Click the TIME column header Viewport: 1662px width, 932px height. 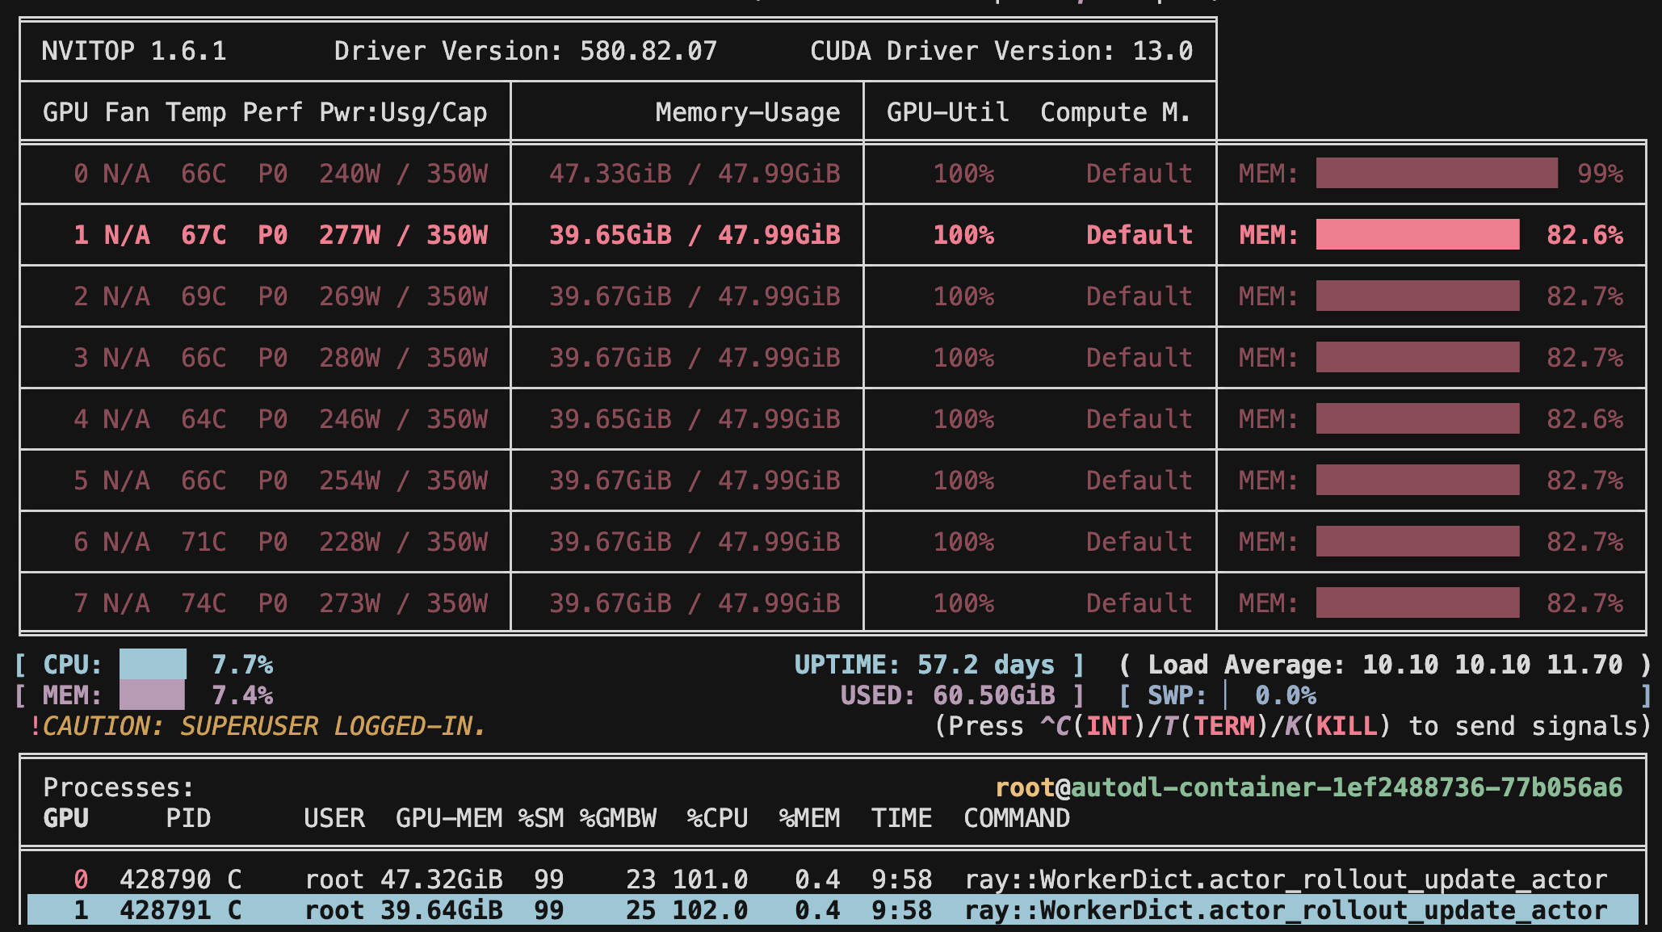pos(901,818)
